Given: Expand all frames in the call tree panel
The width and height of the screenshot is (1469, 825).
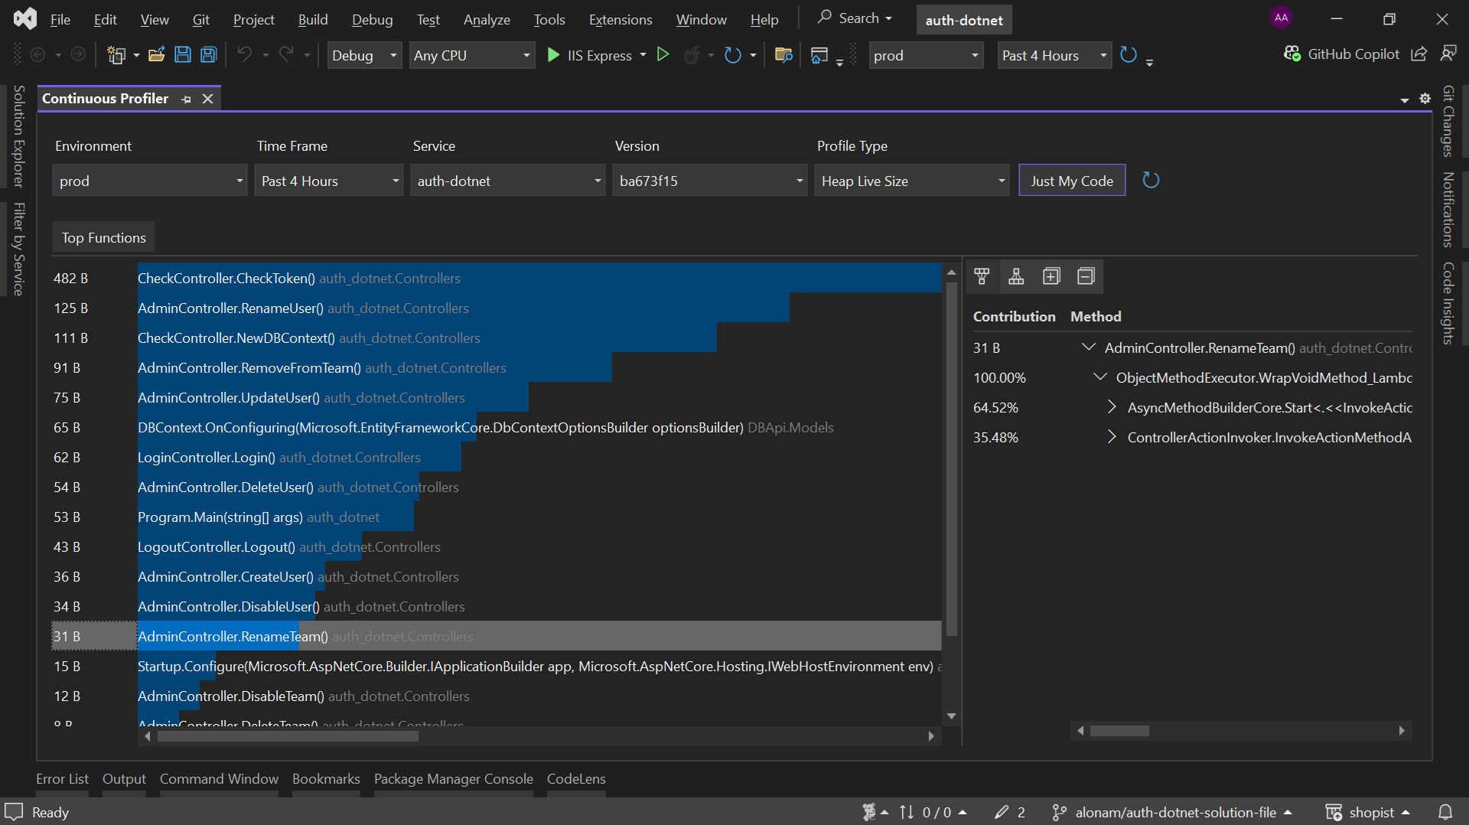Looking at the screenshot, I should 1052,276.
